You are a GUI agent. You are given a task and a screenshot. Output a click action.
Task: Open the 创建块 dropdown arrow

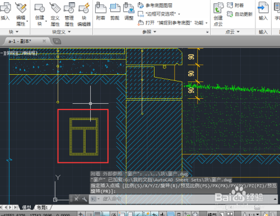[46, 21]
